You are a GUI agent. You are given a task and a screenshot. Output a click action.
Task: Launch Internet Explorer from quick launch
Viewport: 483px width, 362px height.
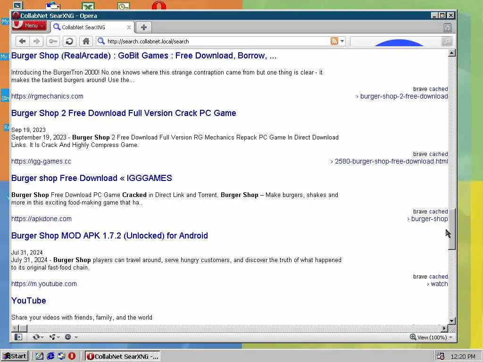click(50, 356)
